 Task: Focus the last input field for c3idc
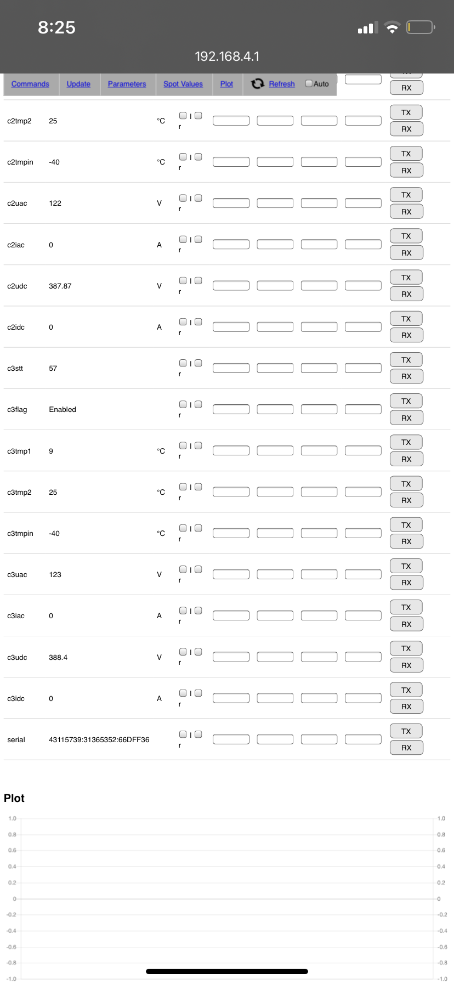pos(363,698)
